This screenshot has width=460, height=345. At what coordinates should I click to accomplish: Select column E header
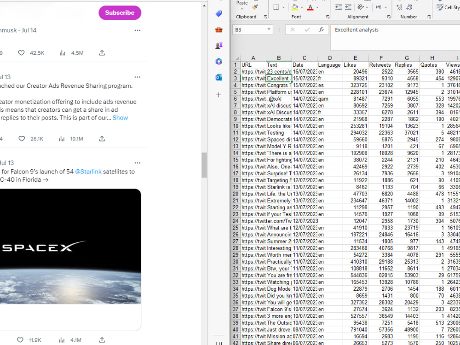tap(355, 58)
